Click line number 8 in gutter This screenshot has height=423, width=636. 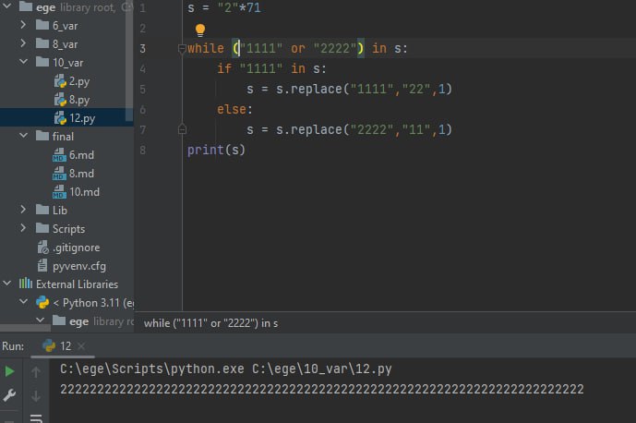click(x=143, y=151)
